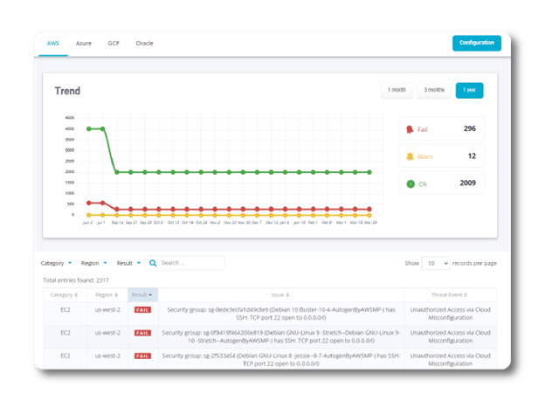Go to the Oracle tab
This screenshot has width=545, height=401.
tap(144, 43)
